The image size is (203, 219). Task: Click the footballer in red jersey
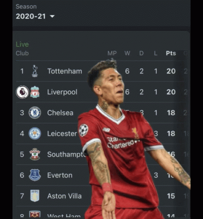coord(129,139)
